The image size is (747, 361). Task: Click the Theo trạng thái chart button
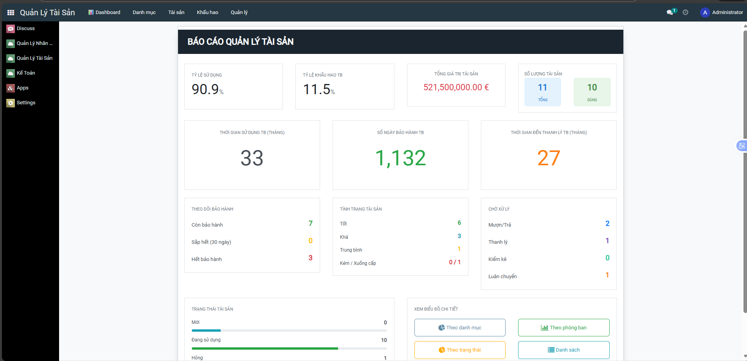coord(460,350)
